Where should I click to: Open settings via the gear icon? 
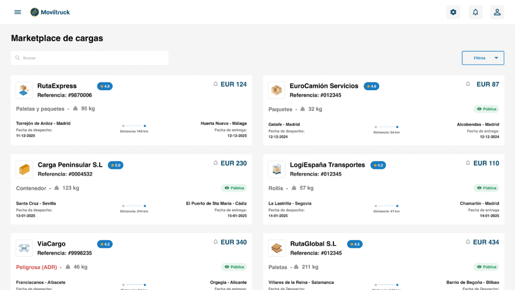pyautogui.click(x=453, y=12)
